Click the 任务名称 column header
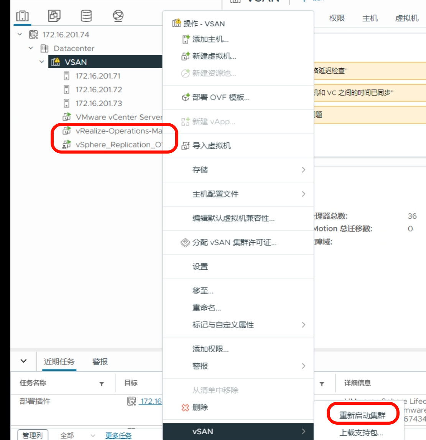Screen dimensions: 426x440 [33, 383]
